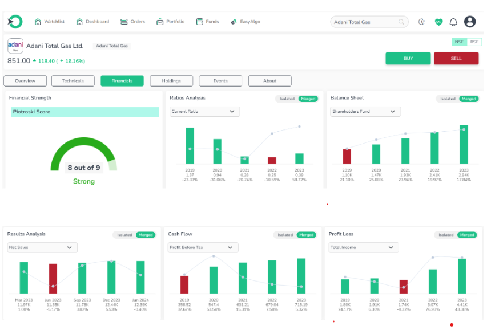Click the green heart health icon
This screenshot has height=330, width=499.
pos(438,22)
